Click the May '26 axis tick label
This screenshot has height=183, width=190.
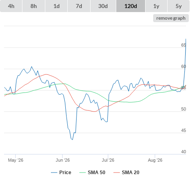(x=16, y=160)
